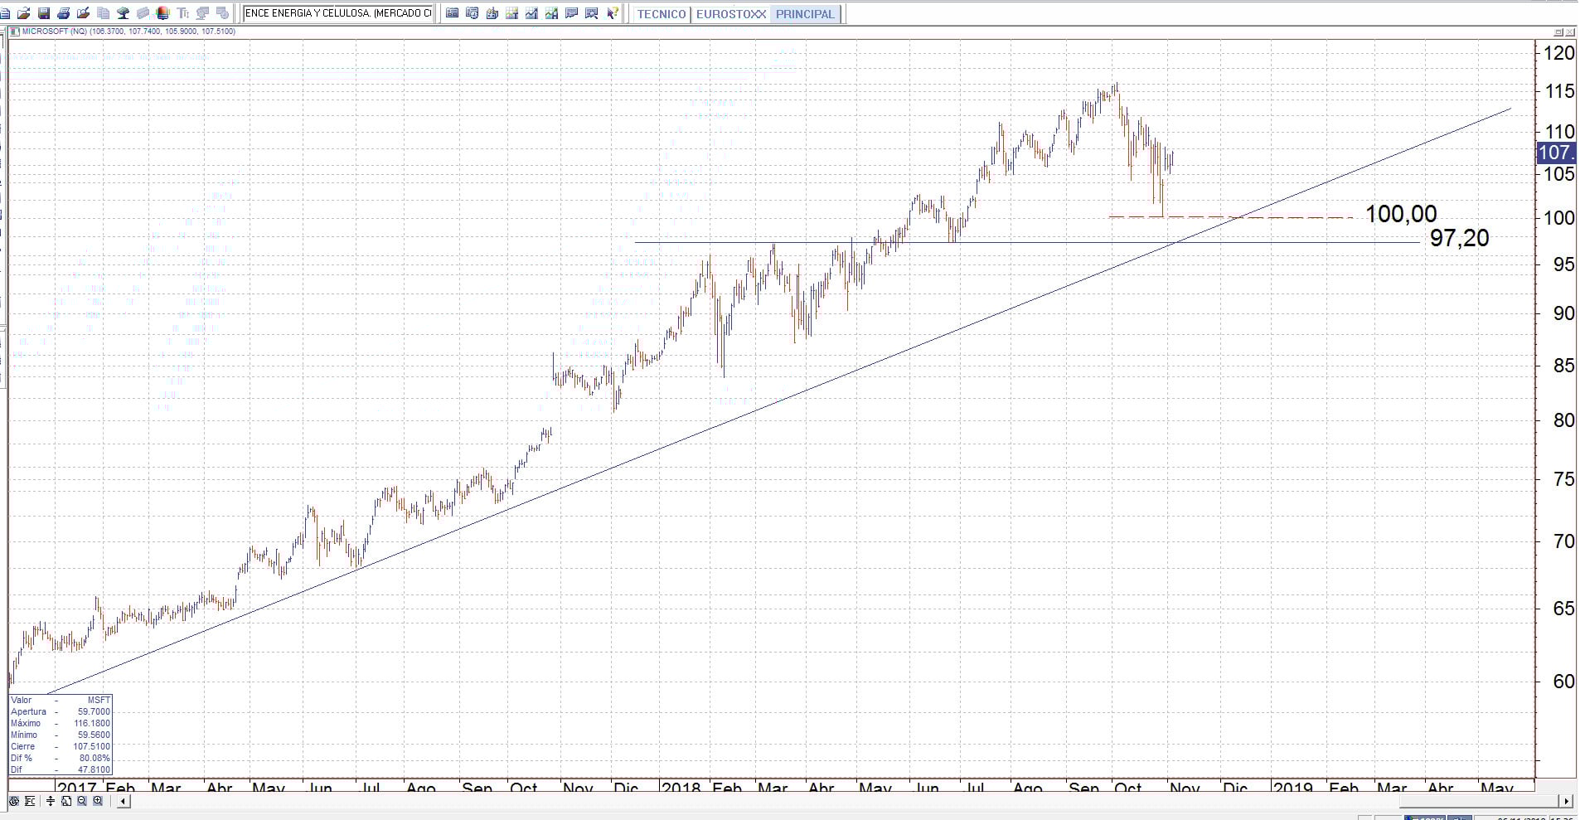
Task: Click the Mínimo value 59.5600
Action: coord(95,735)
